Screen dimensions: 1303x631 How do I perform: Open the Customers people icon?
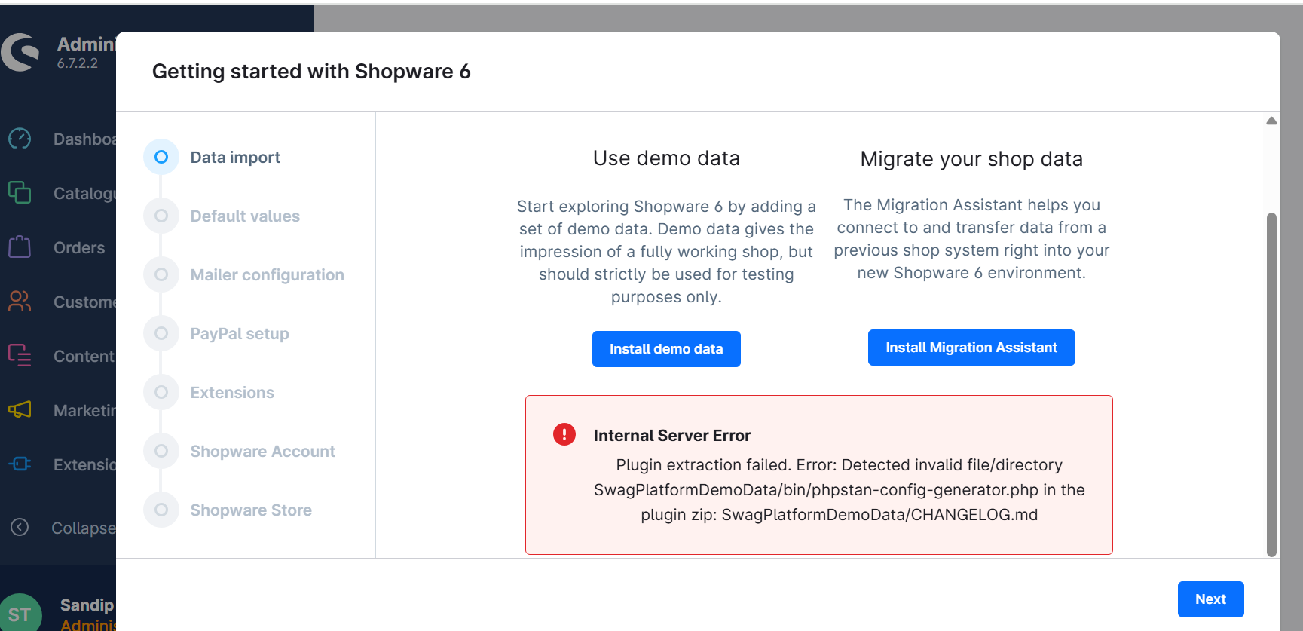(x=20, y=302)
